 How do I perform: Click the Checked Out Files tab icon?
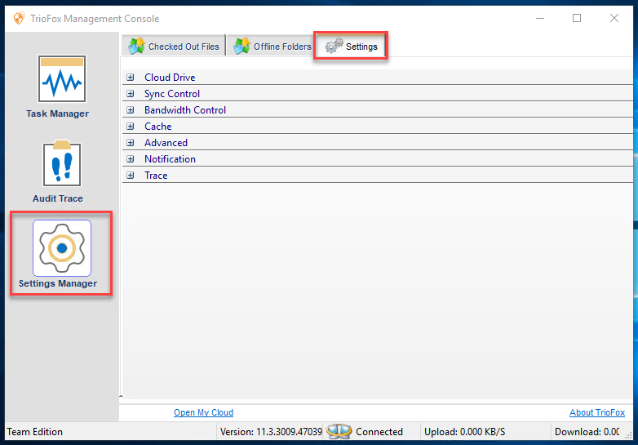(137, 46)
